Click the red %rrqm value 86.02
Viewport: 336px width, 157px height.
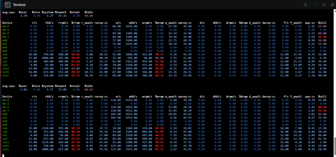coord(75,54)
